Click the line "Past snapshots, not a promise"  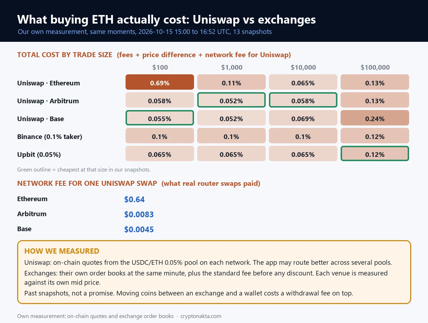[x=189, y=293]
